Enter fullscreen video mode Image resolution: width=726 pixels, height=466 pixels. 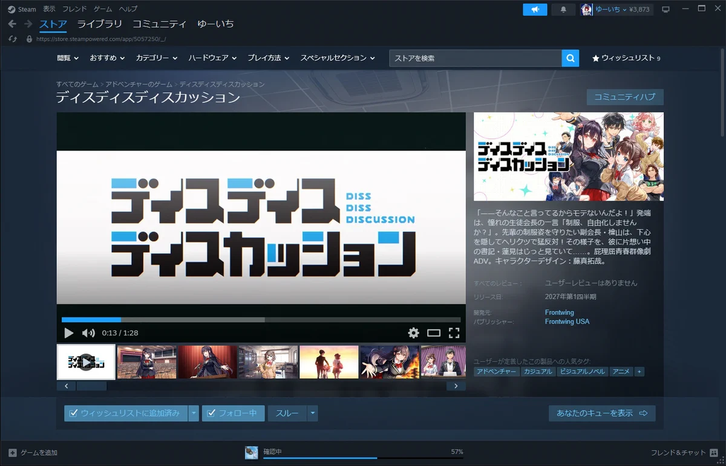(x=454, y=333)
